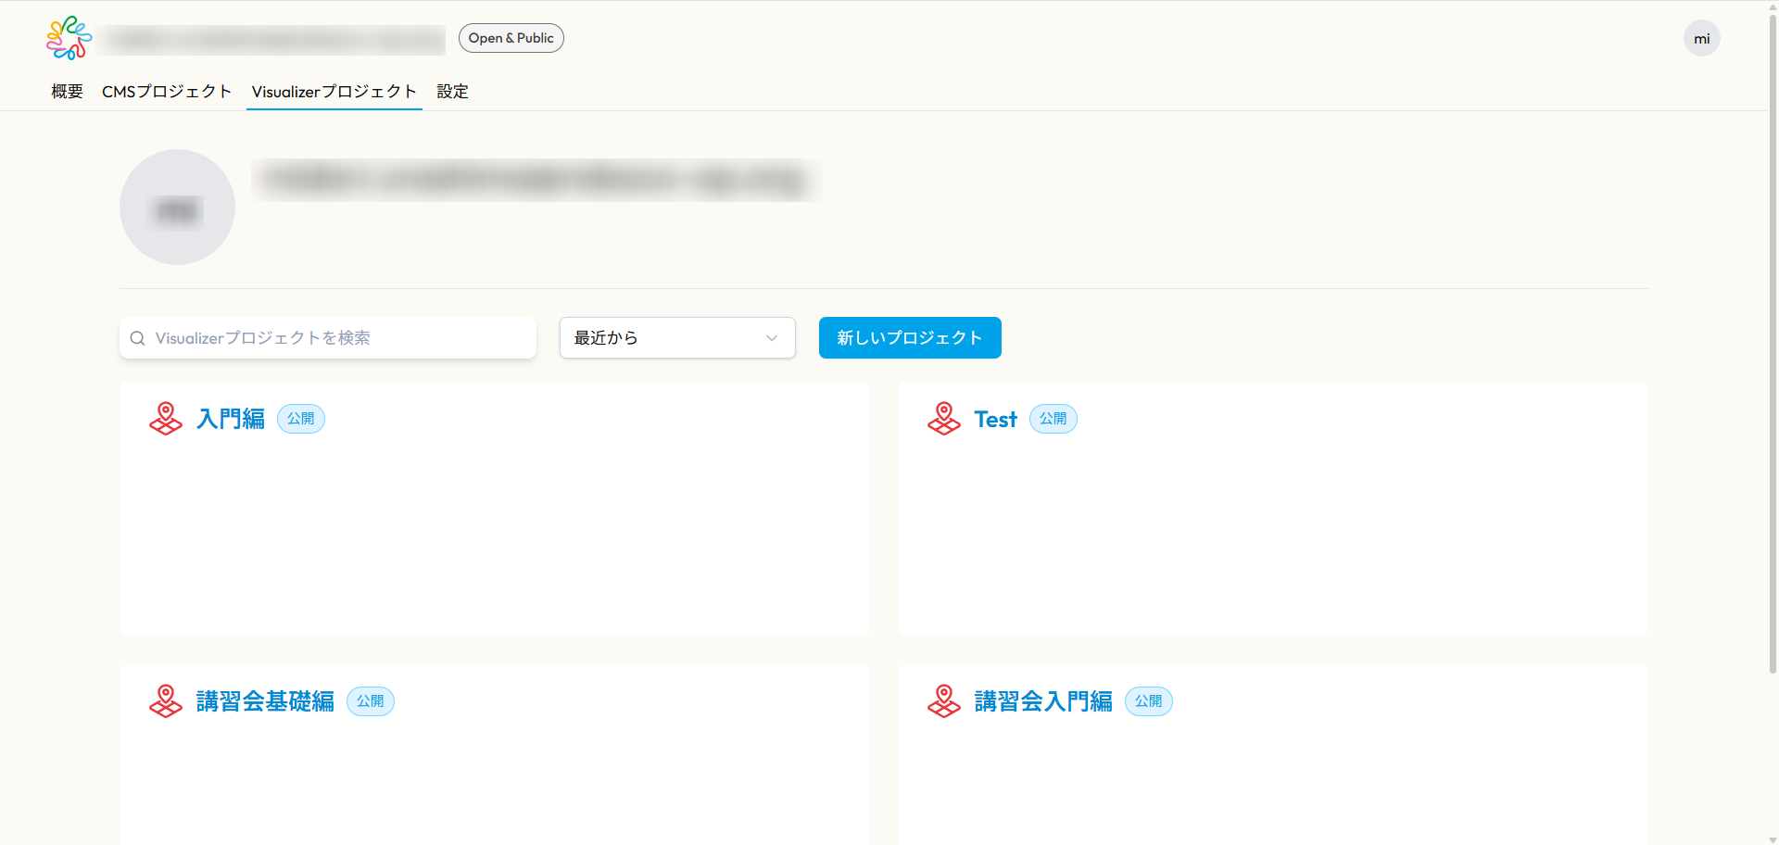Screen dimensions: 1779x845
Task: Click the chevron arrow in sort dropdown
Action: 771,338
